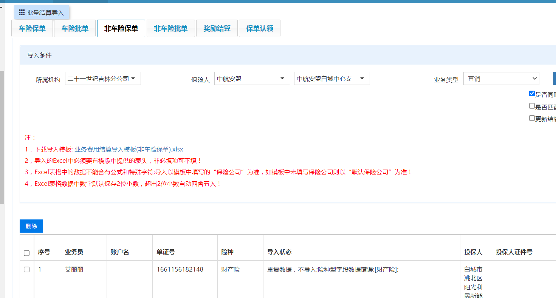Open the 保单认领 tab
Image resolution: width=556 pixels, height=298 pixels.
[259, 29]
